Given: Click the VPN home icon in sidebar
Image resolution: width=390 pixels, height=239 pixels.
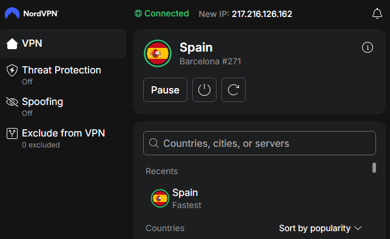Looking at the screenshot, I should (x=12, y=44).
